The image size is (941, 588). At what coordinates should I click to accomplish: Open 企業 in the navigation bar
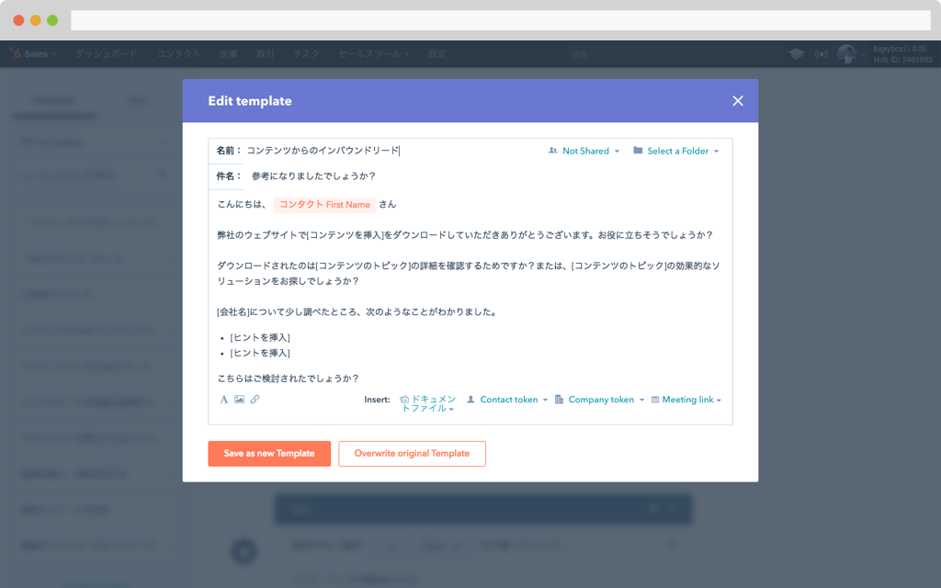click(229, 54)
